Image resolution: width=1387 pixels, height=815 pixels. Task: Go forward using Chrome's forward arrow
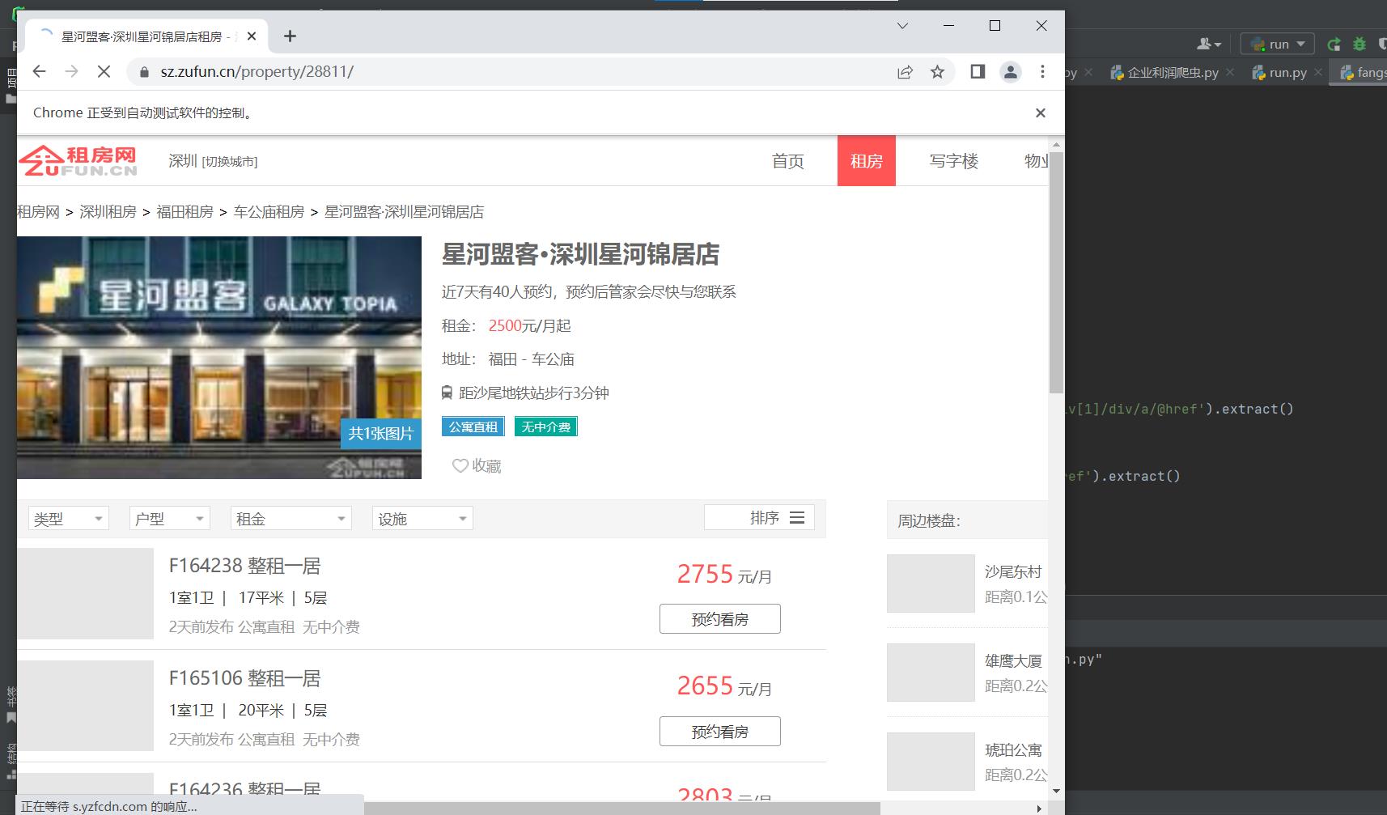(x=71, y=71)
